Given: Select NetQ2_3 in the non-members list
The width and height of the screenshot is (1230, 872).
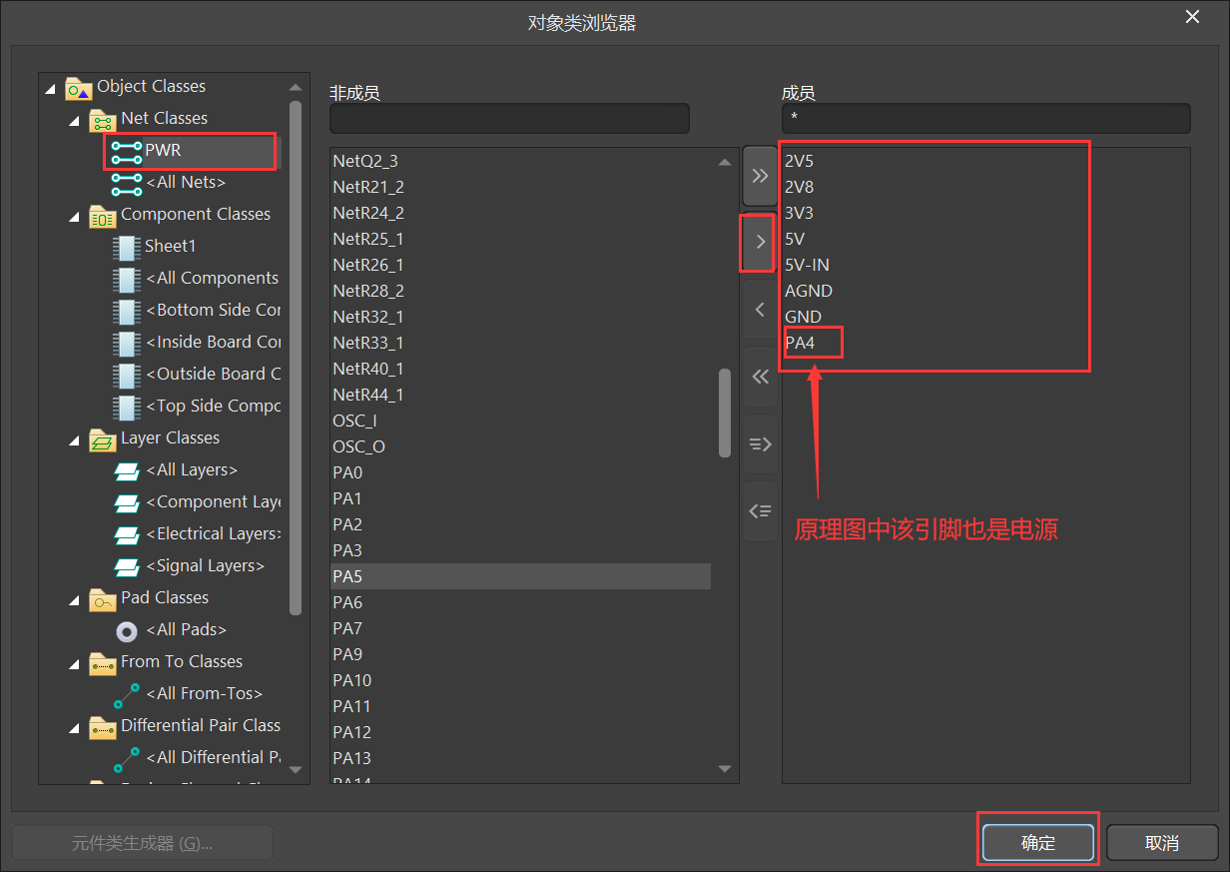Looking at the screenshot, I should click(520, 161).
